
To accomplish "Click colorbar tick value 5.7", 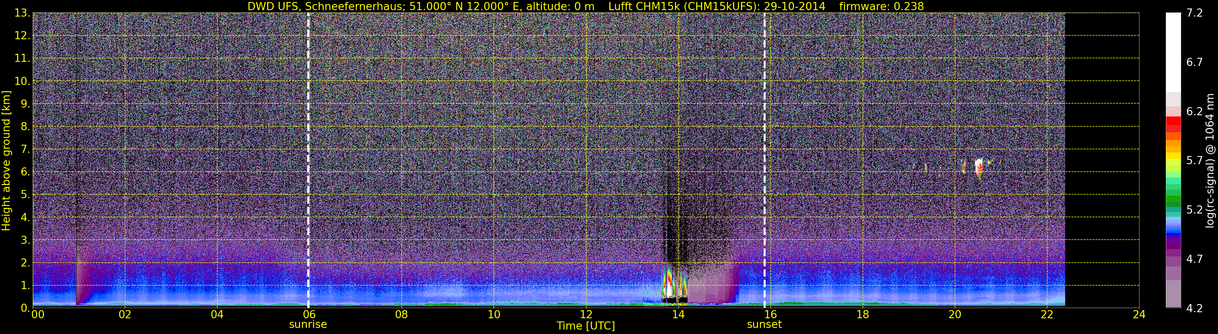I will 1195,161.
